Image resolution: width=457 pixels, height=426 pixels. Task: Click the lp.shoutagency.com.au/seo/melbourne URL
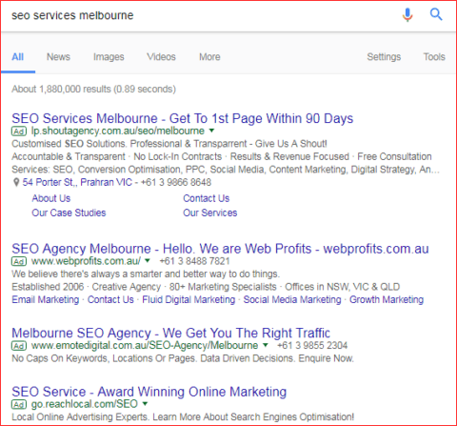[x=118, y=131]
